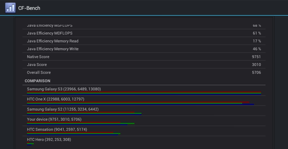Click the Samsung Galaxy S3 score bars
The image size is (288, 149).
click(x=144, y=93)
